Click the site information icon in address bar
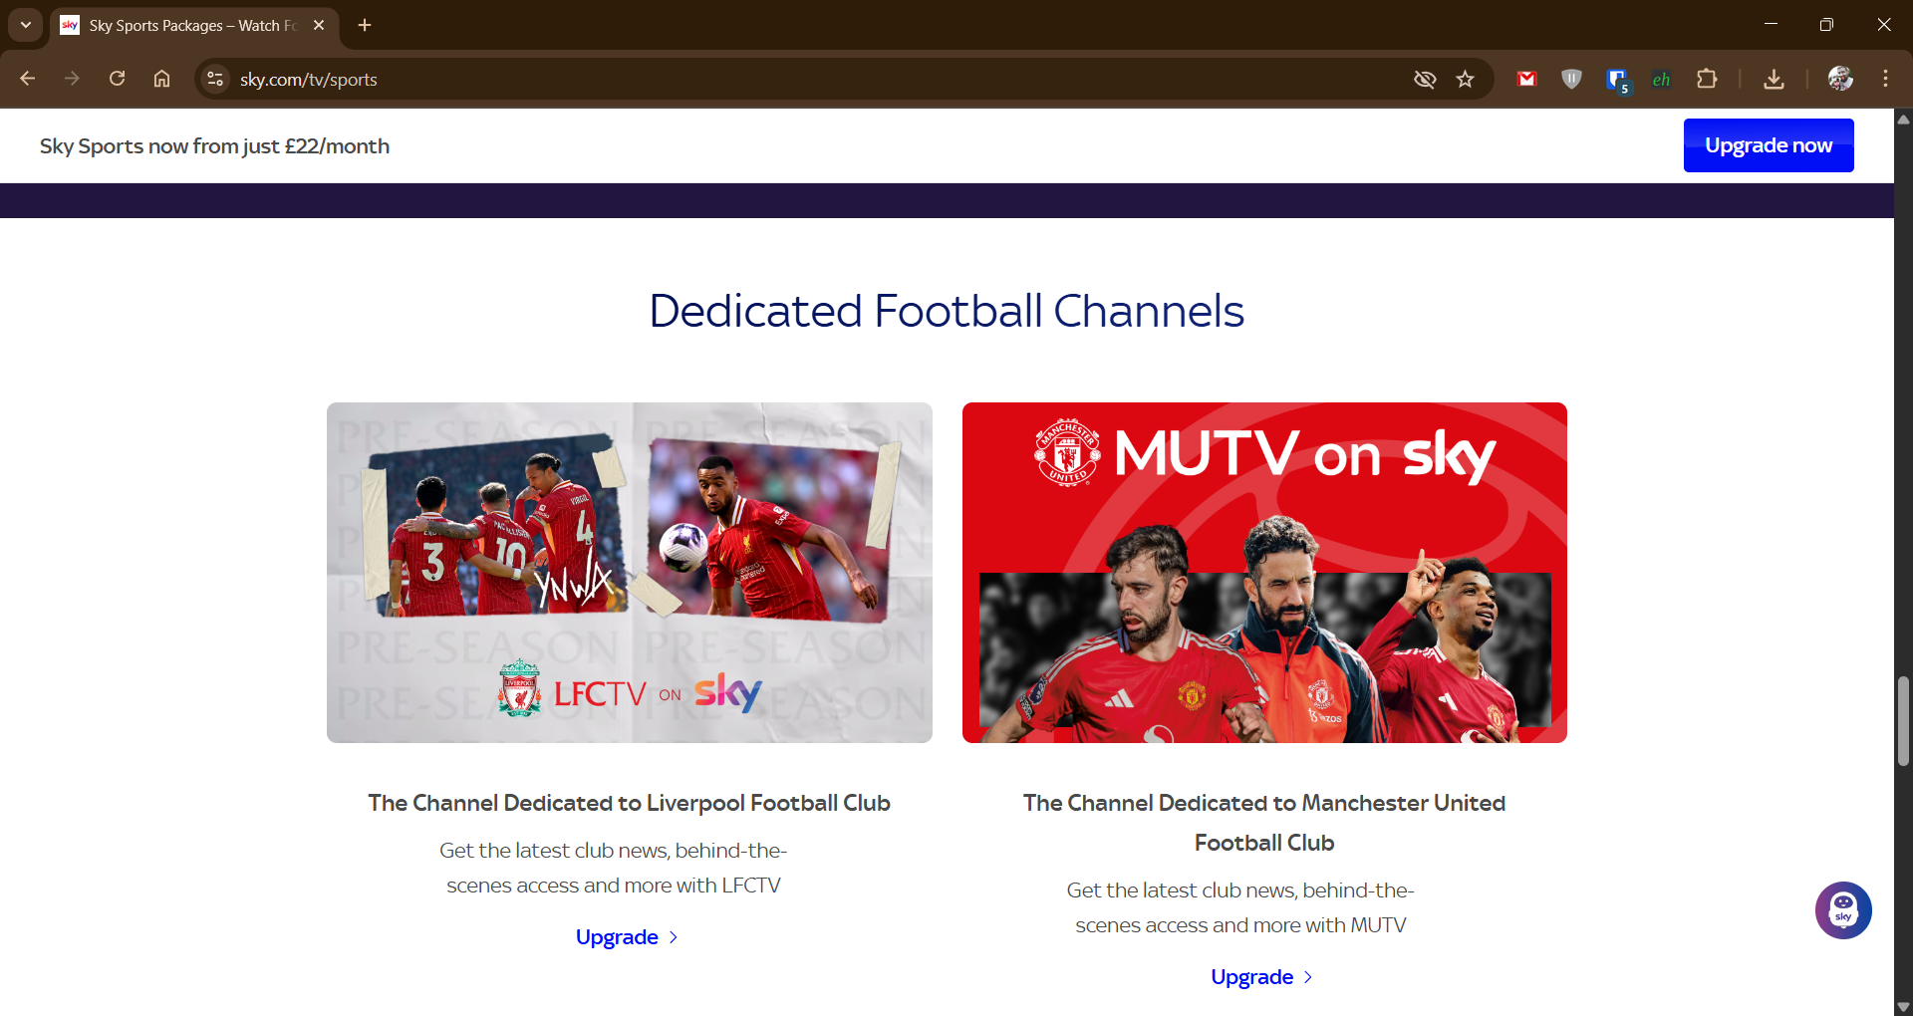This screenshot has width=1913, height=1016. (x=213, y=79)
